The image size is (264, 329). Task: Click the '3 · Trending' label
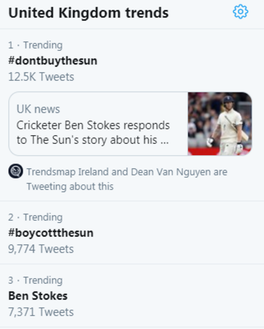pos(35,280)
